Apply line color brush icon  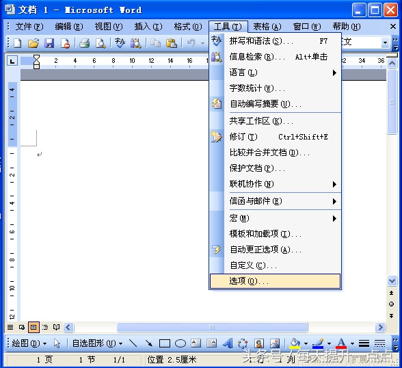[318, 343]
